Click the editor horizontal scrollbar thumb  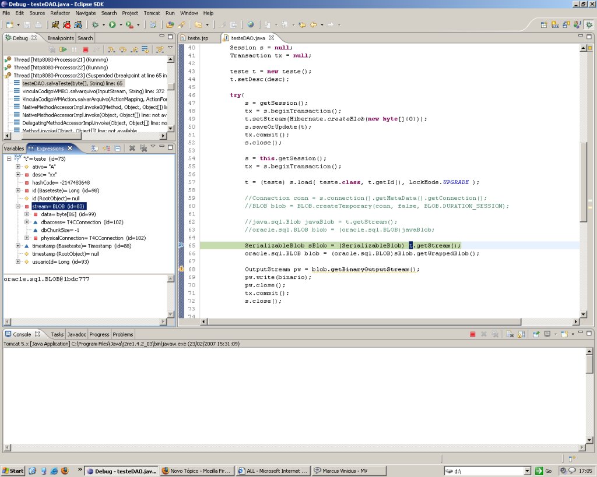364,322
